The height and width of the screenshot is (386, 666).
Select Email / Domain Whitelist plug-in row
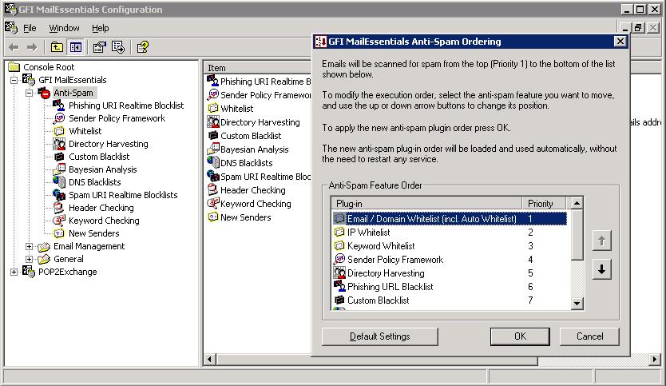(450, 218)
